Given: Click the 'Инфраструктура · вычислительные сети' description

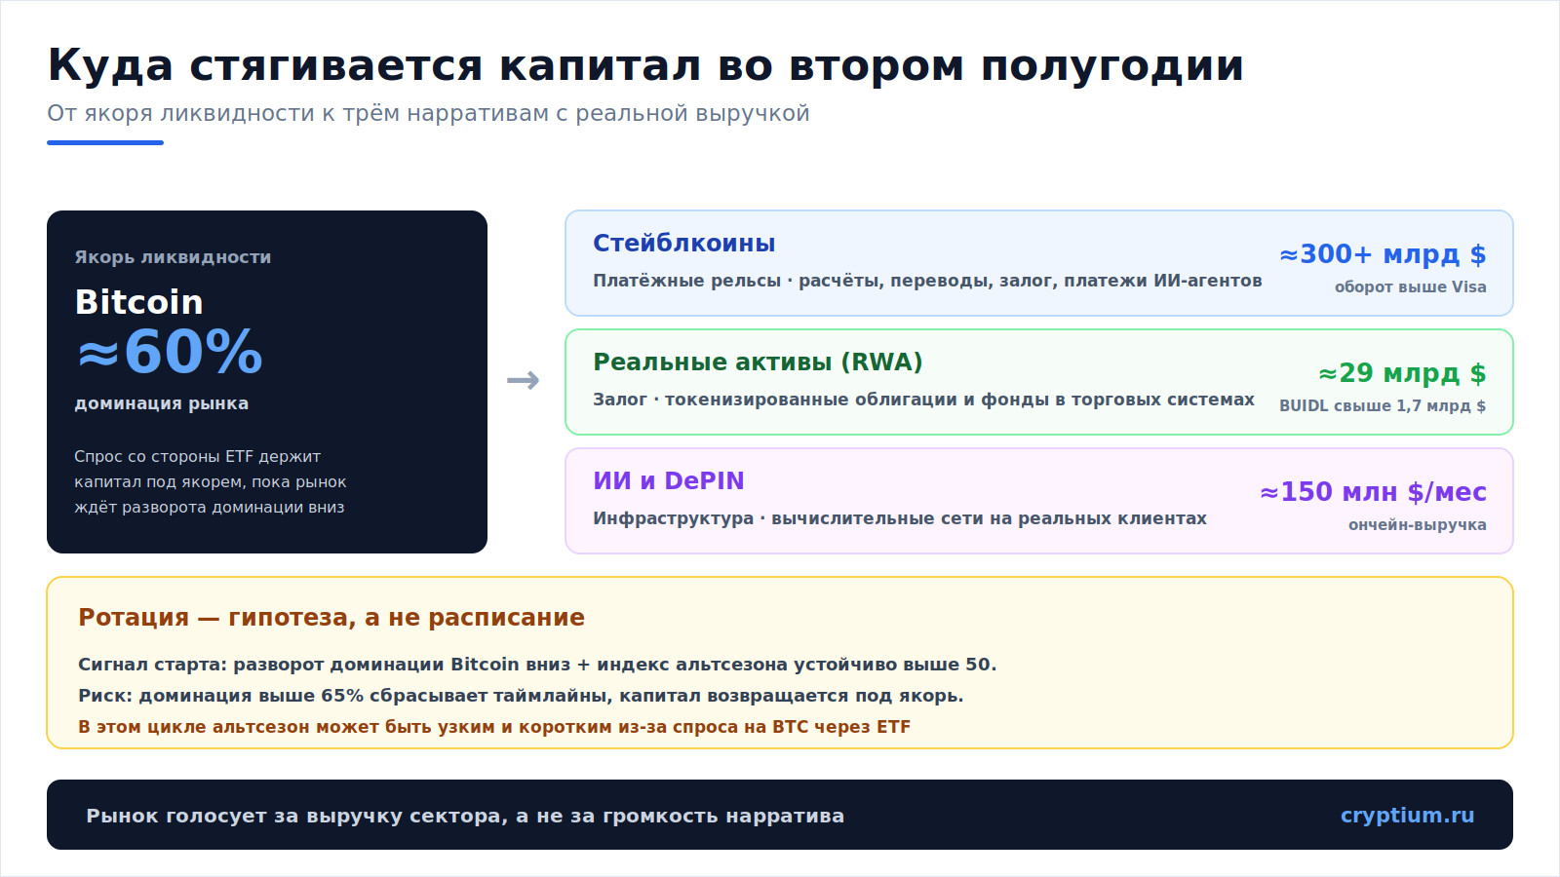Looking at the screenshot, I should point(900,518).
